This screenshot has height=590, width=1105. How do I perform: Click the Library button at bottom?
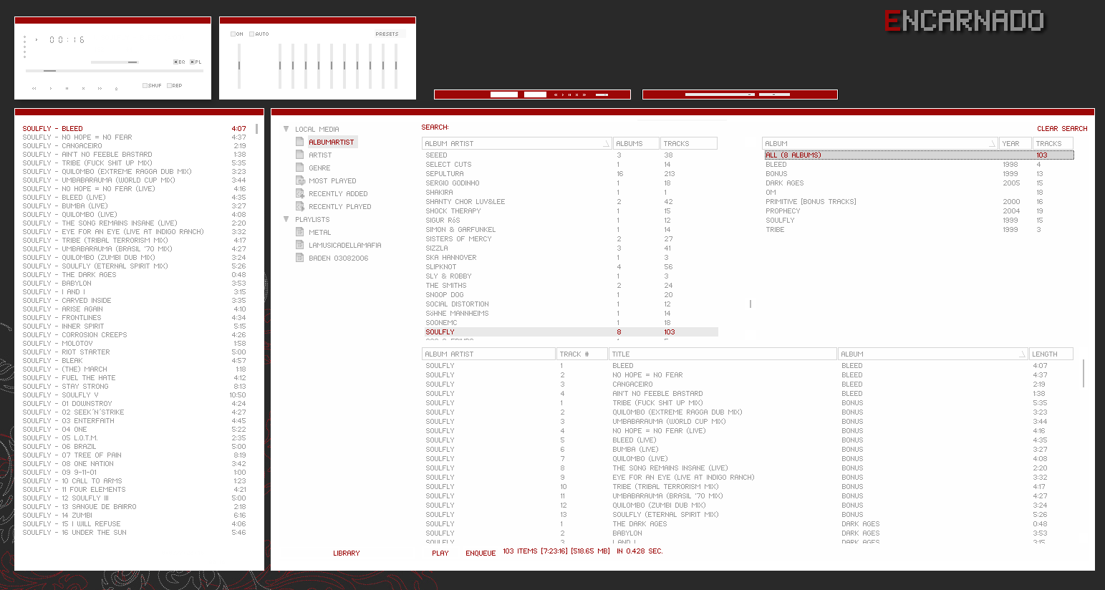(347, 553)
